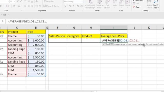The width and height of the screenshot is (164, 92).
Task: Open the Font dialog launcher
Action: point(22,10)
